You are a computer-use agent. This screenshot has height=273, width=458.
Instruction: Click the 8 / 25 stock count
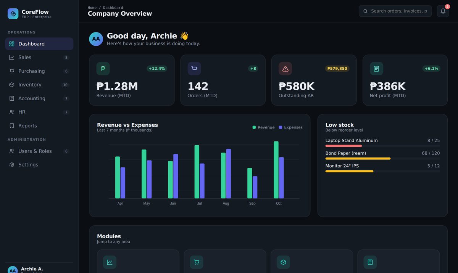point(434,141)
